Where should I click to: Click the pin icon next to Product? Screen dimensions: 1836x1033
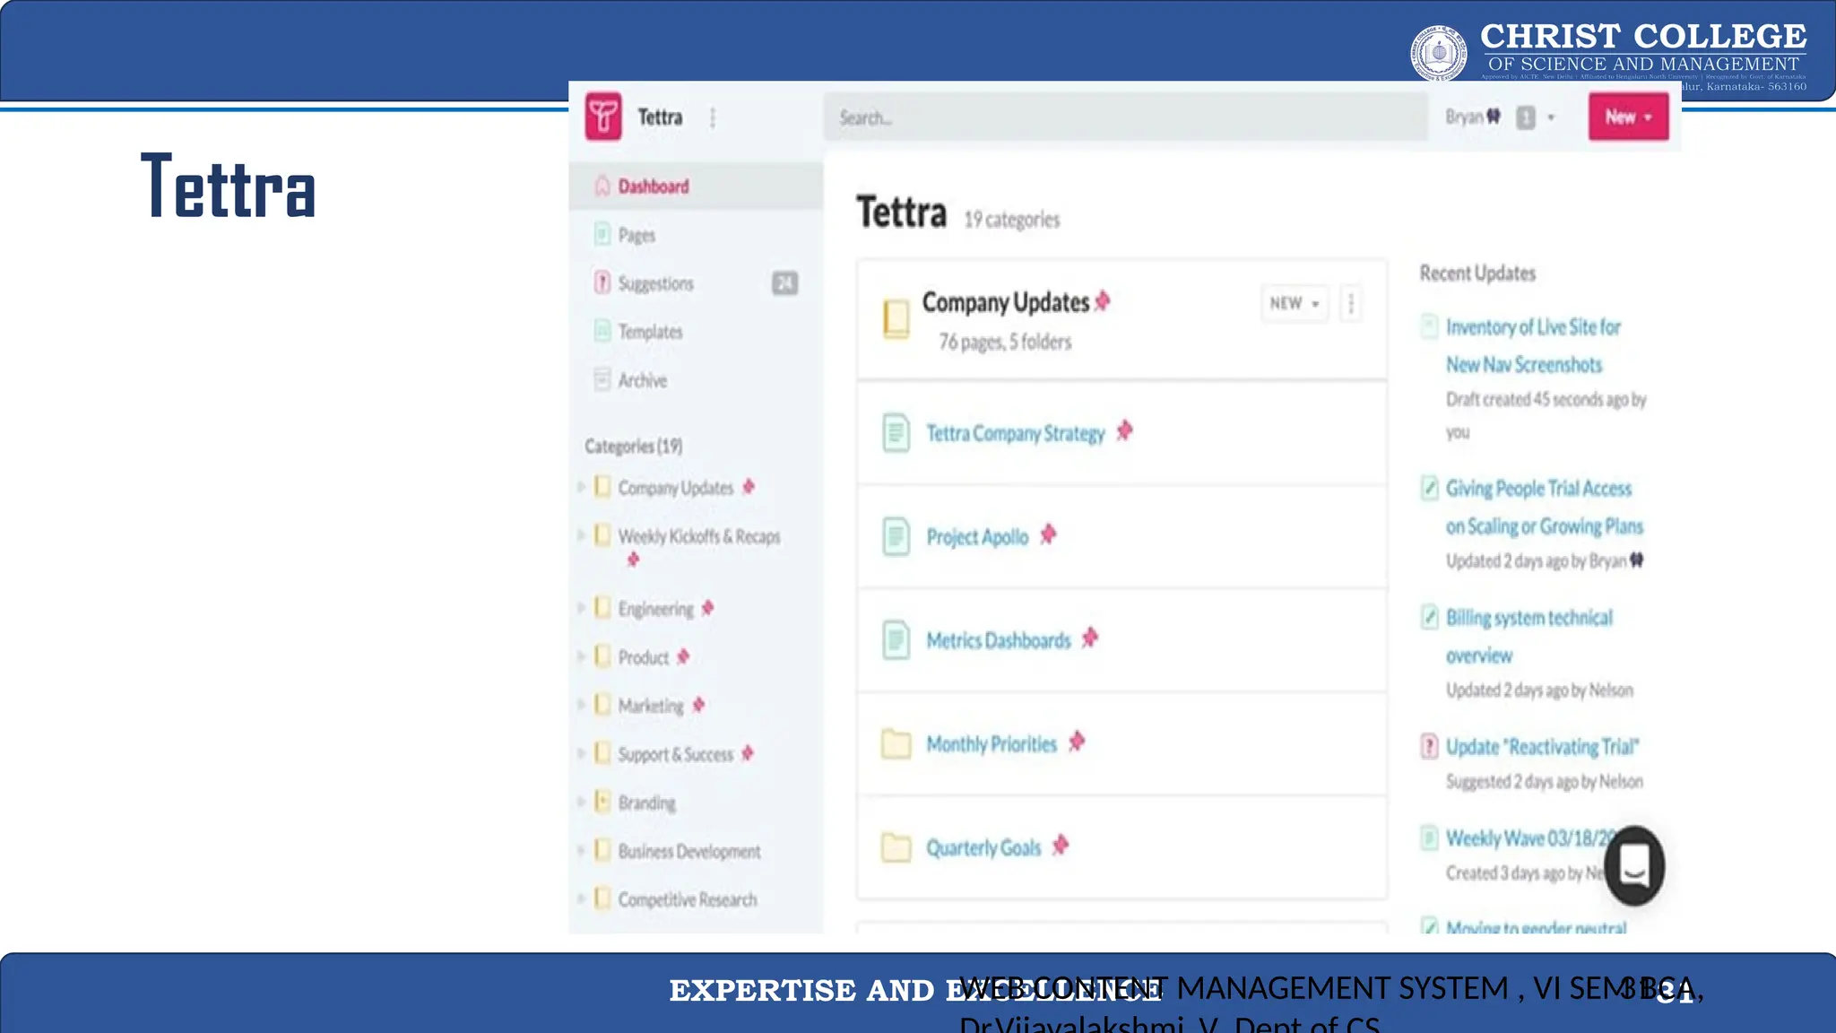[x=683, y=656]
